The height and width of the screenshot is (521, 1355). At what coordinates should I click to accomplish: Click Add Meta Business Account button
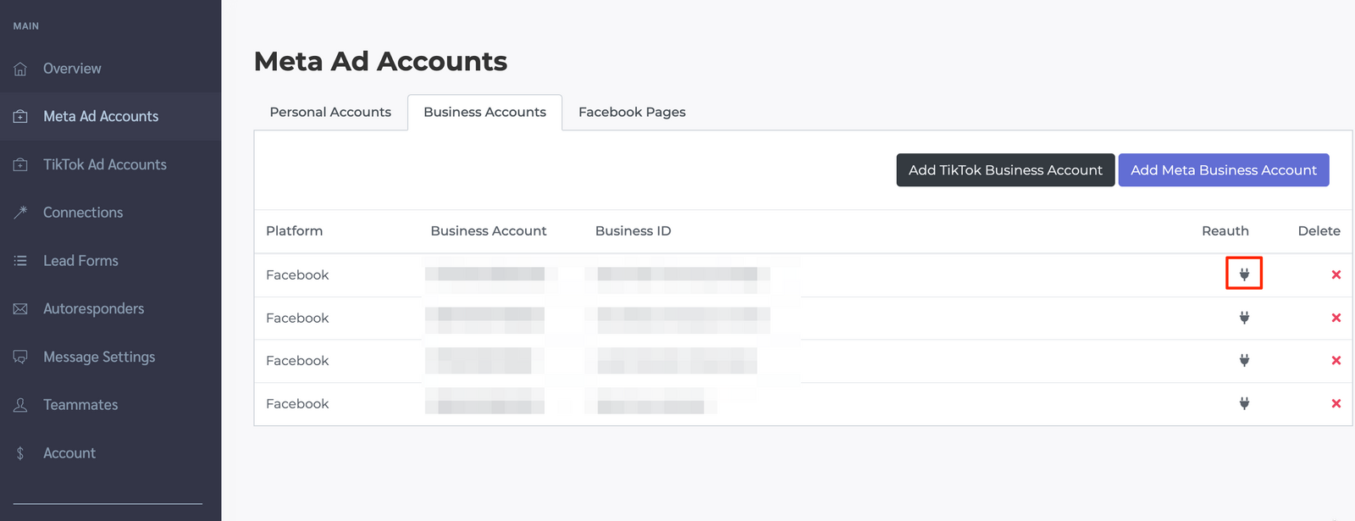point(1223,170)
